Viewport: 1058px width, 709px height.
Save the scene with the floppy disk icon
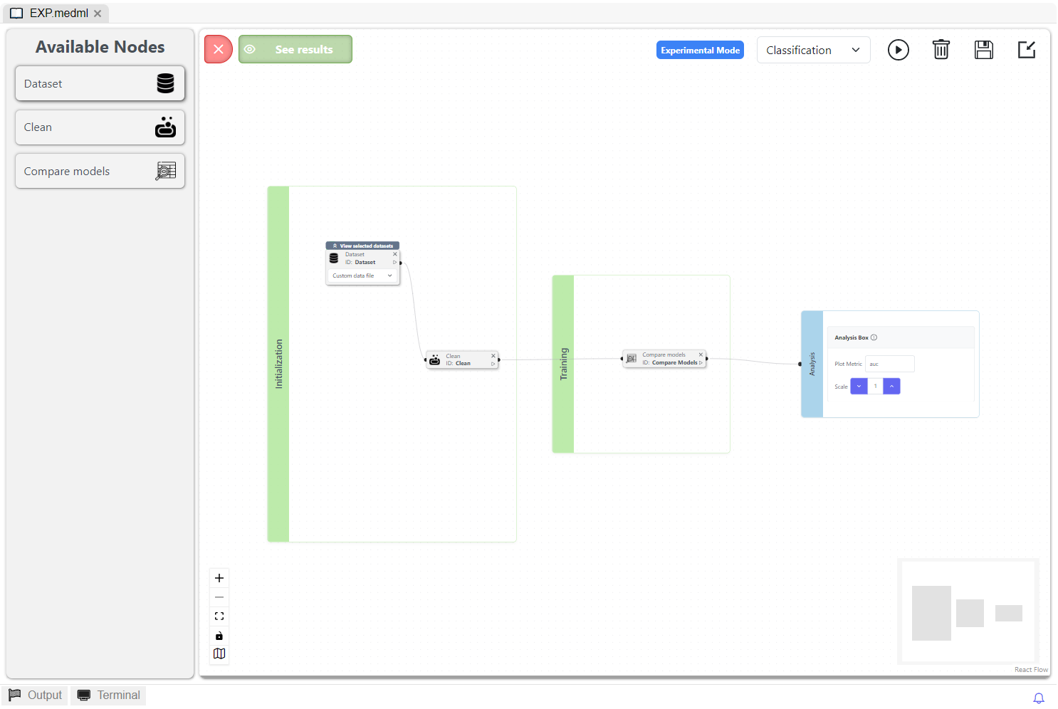[983, 50]
